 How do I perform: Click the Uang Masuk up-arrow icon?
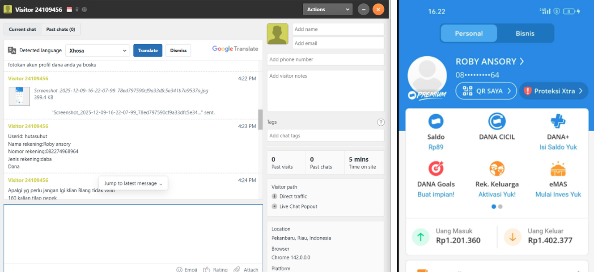click(x=420, y=237)
